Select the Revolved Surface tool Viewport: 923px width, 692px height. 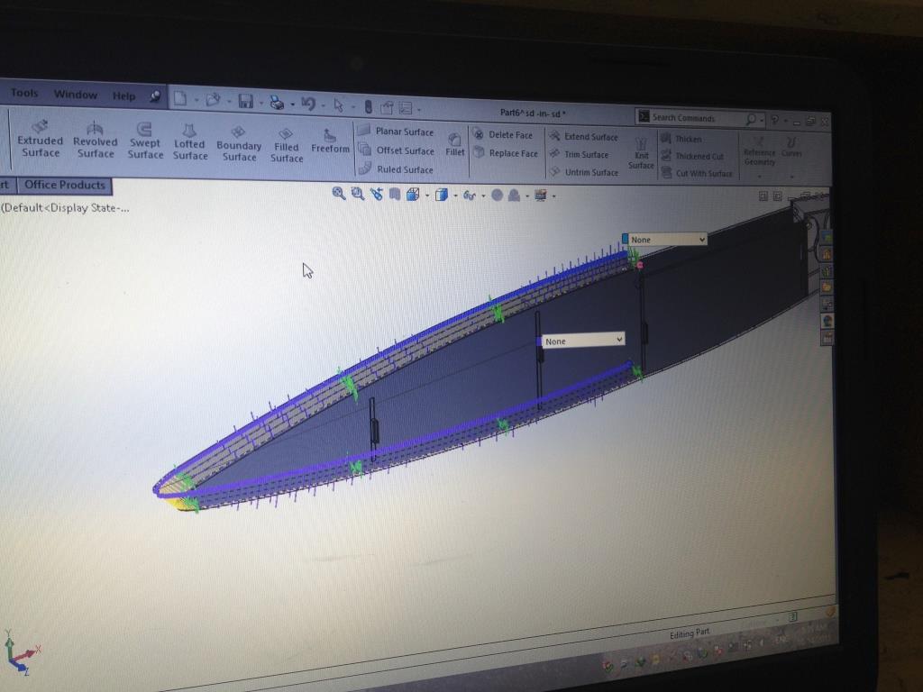coord(96,140)
